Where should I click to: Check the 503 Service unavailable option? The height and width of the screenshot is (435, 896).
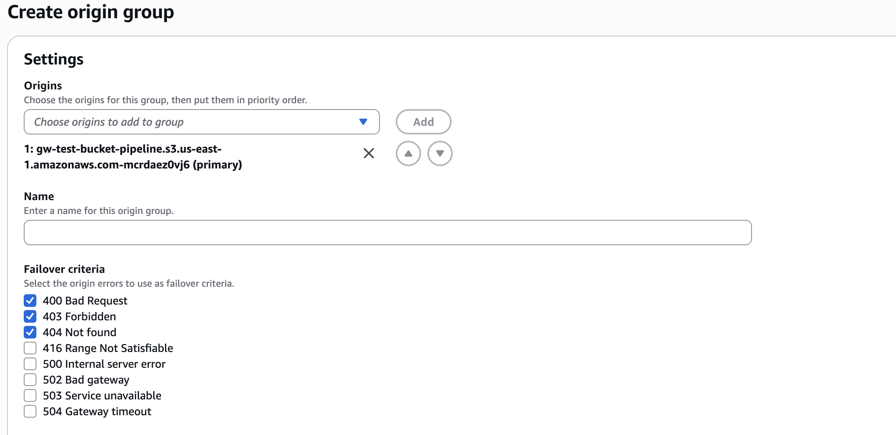tap(30, 395)
